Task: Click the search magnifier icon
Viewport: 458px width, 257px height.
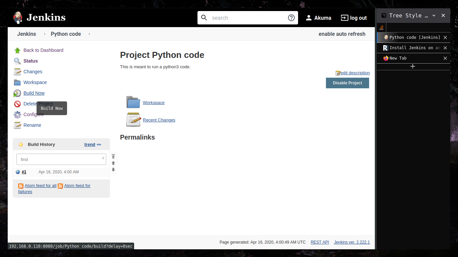Action: tap(204, 18)
